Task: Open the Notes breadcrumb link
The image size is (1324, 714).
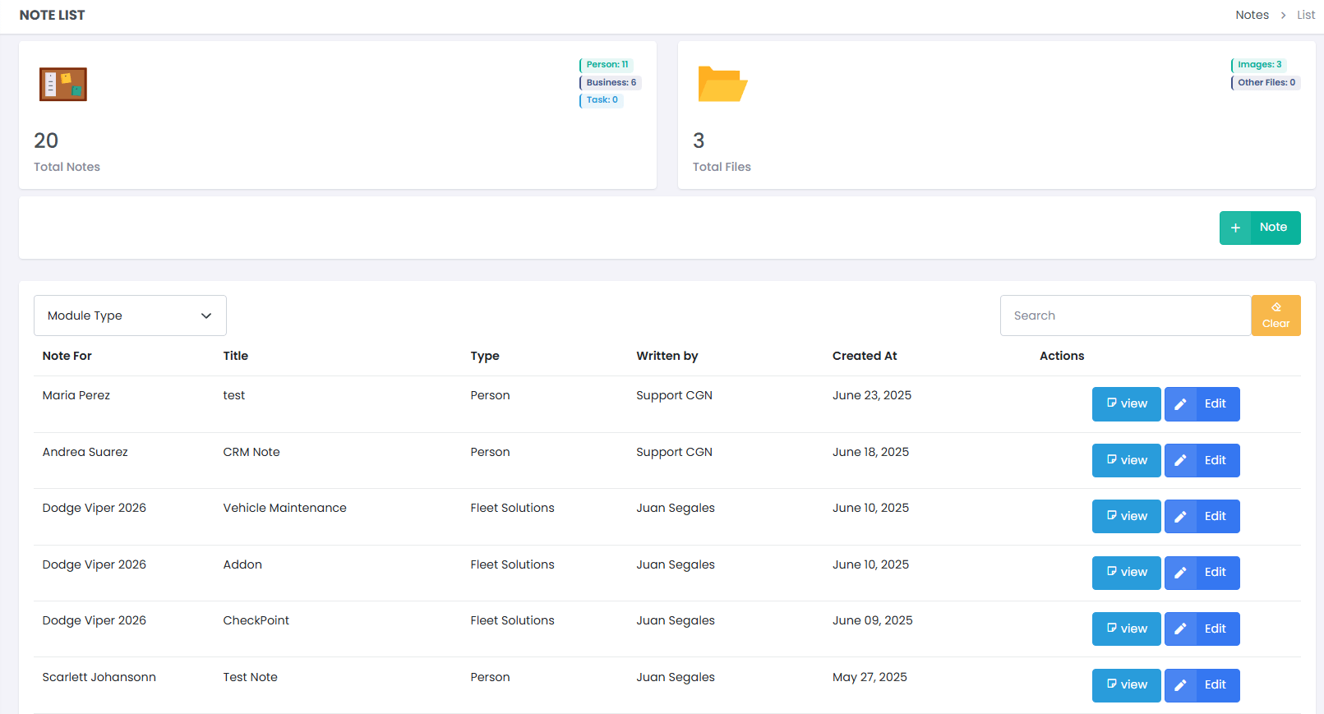Action: click(1252, 15)
